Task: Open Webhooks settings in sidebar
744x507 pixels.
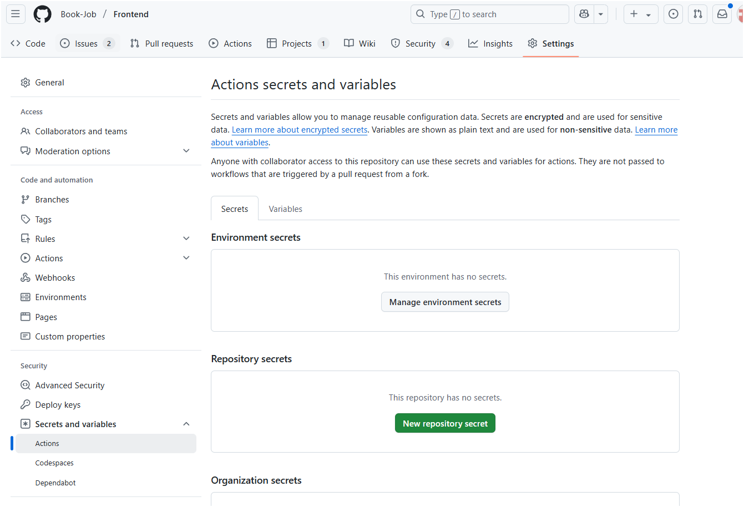Action: (55, 278)
